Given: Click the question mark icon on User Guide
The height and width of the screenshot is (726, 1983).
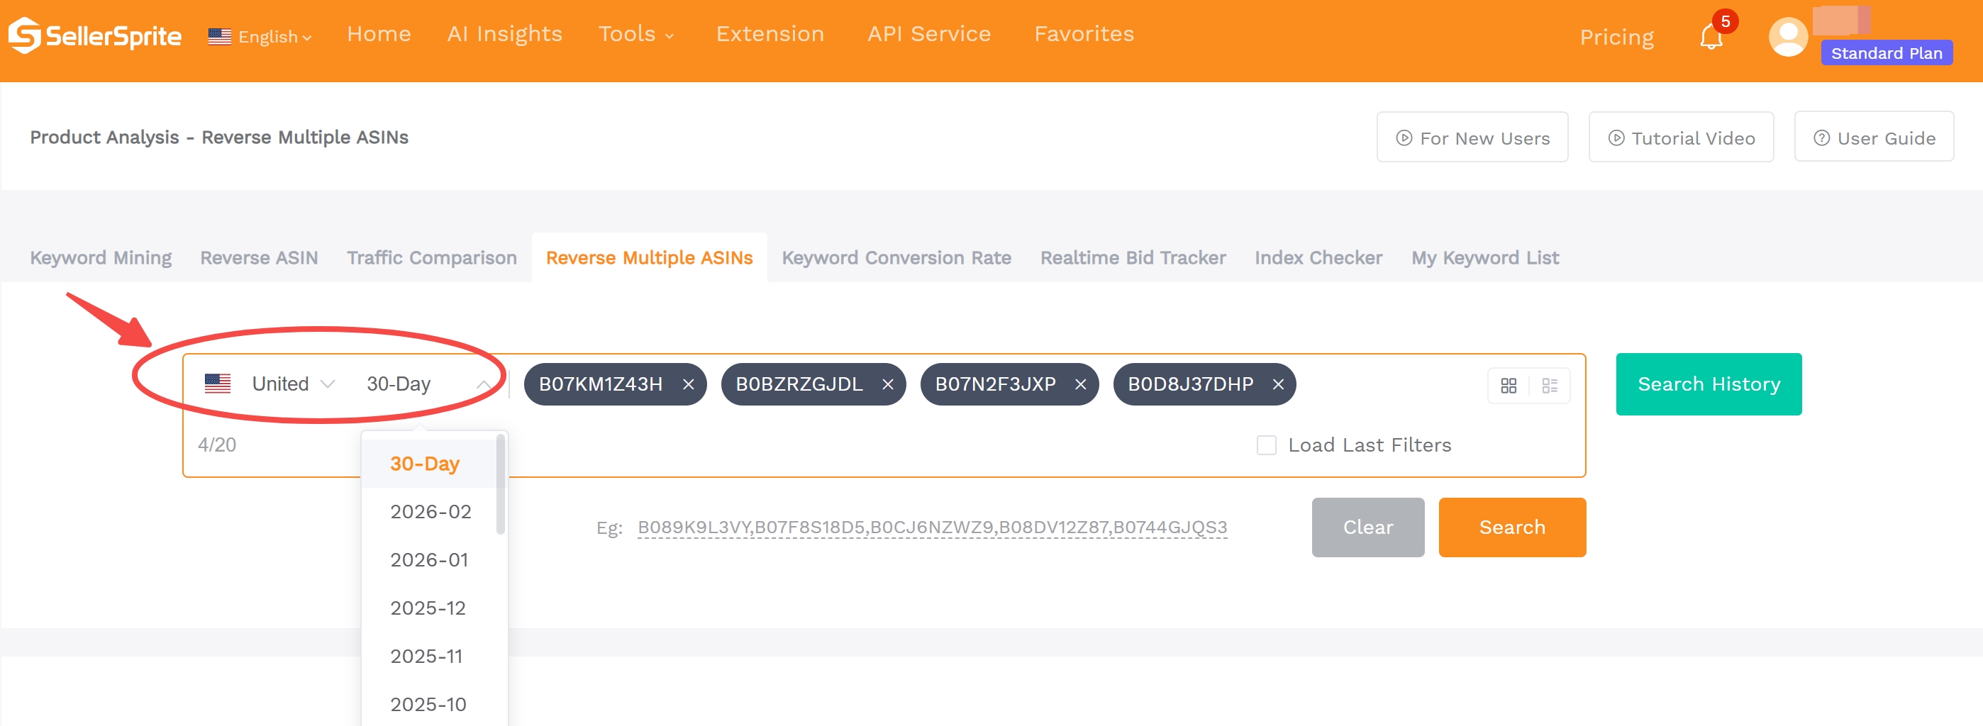Looking at the screenshot, I should (x=1821, y=137).
